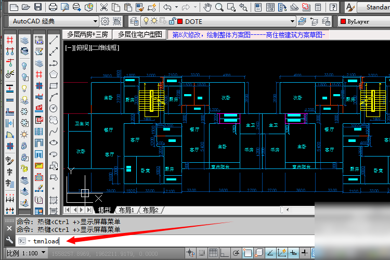
Task: Open Help question mark icon
Action: (x=333, y=7)
